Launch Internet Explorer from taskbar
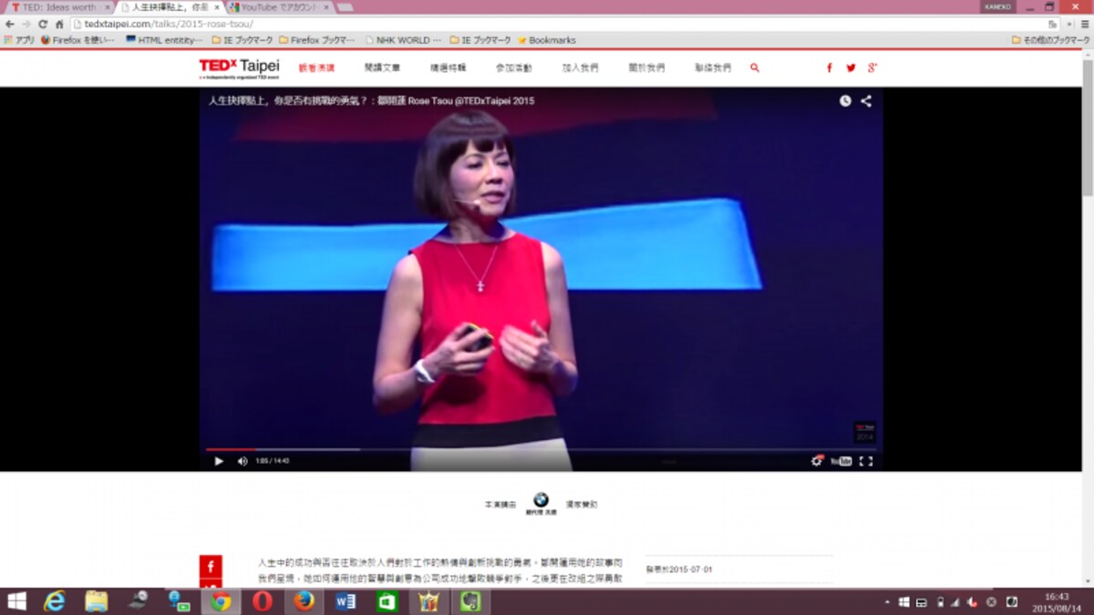The height and width of the screenshot is (615, 1094). click(55, 601)
